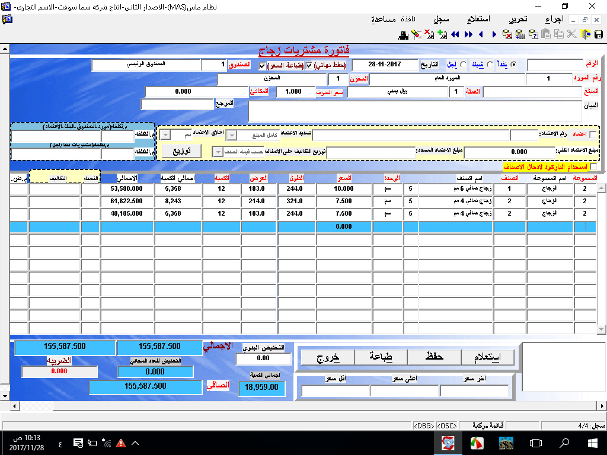Click the add new row icon with green plus
The height and width of the screenshot is (455, 607).
pyautogui.click(x=441, y=34)
